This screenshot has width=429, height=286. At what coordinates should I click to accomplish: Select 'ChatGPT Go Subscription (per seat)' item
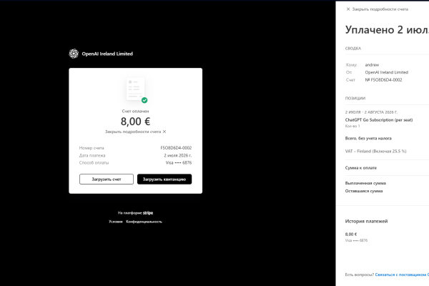(x=379, y=120)
